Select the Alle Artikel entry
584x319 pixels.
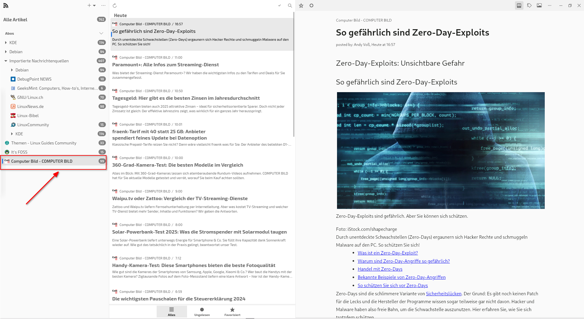[x=54, y=19]
